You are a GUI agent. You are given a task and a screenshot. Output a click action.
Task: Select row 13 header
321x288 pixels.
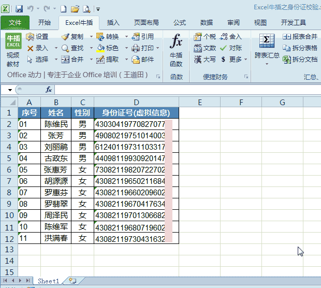9,250
